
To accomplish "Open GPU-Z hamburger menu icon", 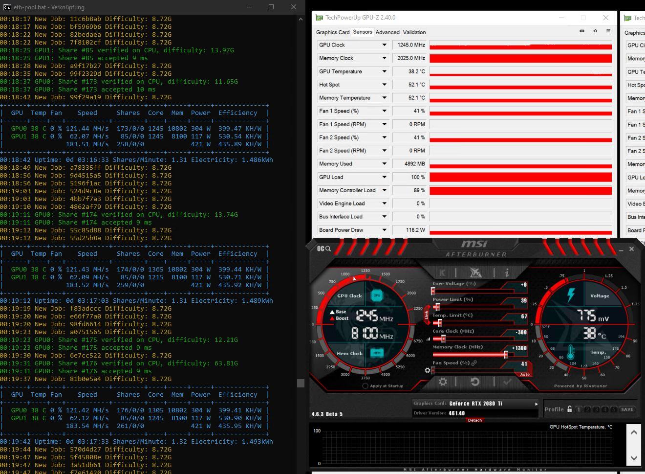I will 608,31.
